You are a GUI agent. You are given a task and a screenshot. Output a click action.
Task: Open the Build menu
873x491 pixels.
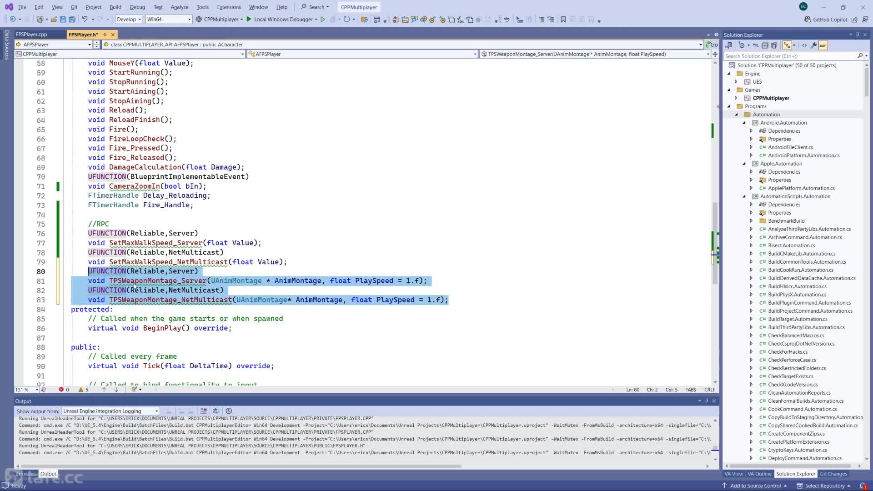click(115, 7)
